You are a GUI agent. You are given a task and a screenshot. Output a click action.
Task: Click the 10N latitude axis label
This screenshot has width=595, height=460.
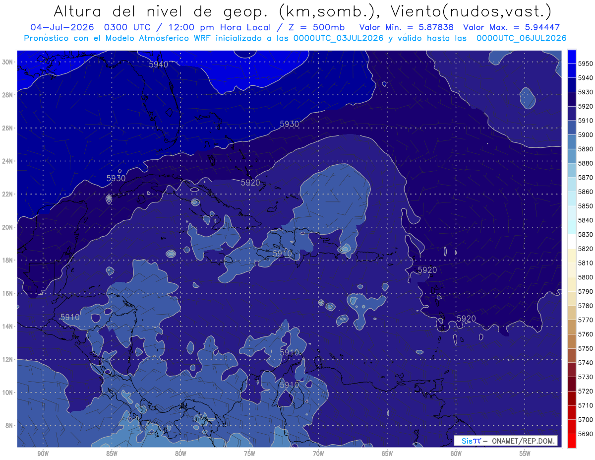point(7,393)
